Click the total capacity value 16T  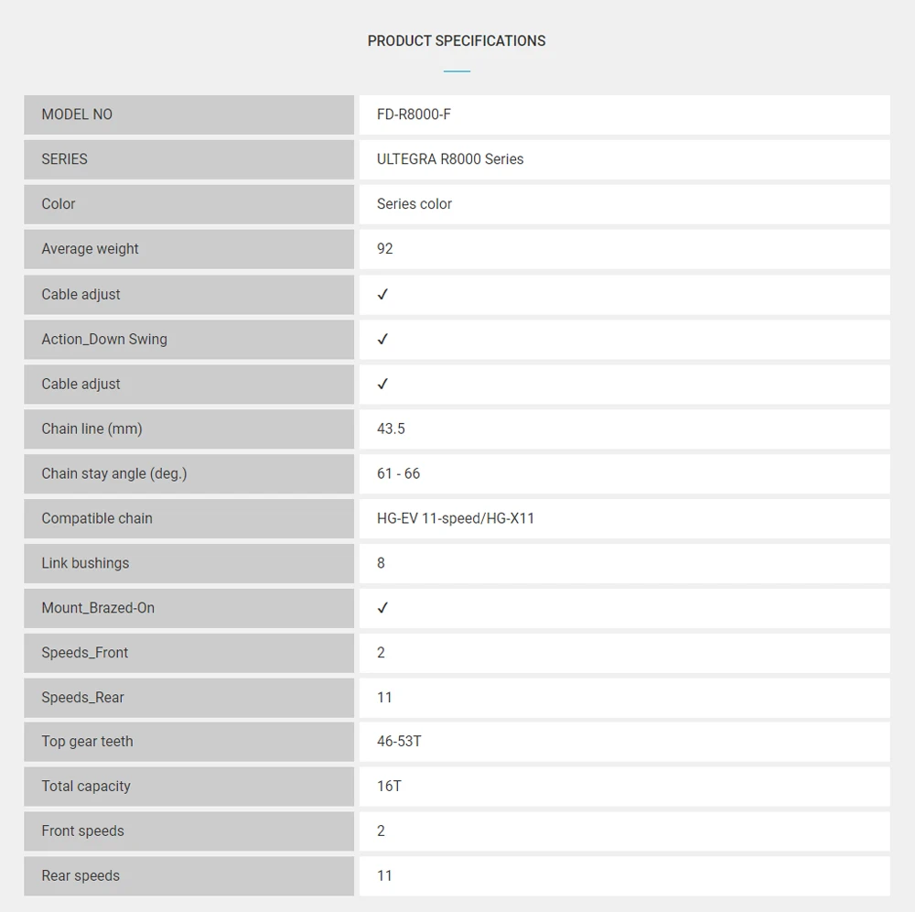pyautogui.click(x=389, y=787)
